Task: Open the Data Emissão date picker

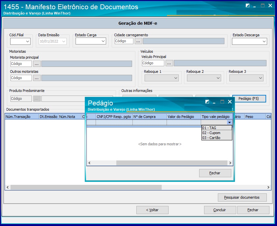Action: click(64, 42)
